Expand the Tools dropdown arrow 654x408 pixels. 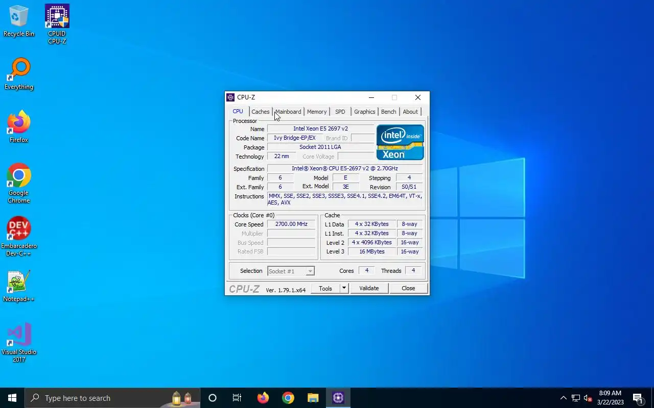tap(344, 288)
